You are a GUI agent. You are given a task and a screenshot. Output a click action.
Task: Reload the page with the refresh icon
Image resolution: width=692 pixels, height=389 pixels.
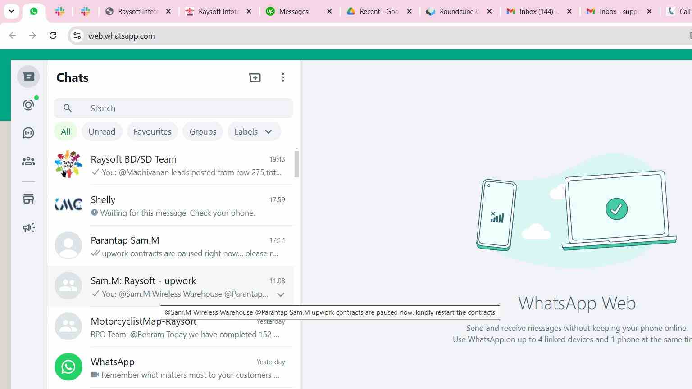(x=53, y=36)
